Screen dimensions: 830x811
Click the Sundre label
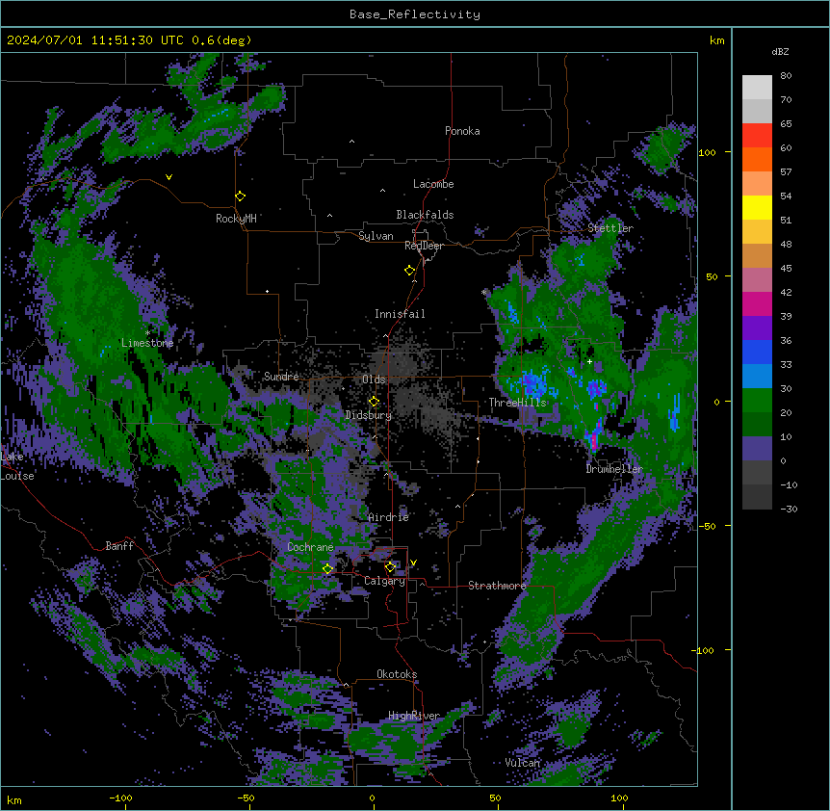(x=281, y=377)
